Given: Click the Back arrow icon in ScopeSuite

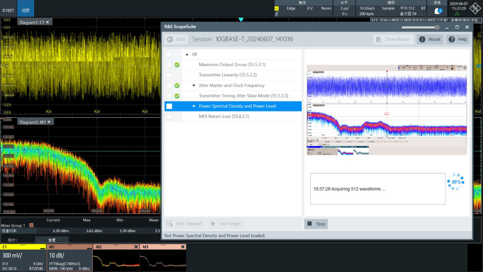Looking at the screenshot, I should [170, 39].
